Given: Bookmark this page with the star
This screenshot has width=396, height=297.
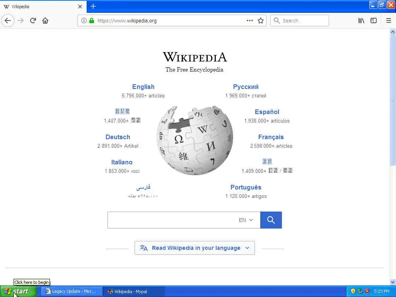Looking at the screenshot, I should click(261, 20).
